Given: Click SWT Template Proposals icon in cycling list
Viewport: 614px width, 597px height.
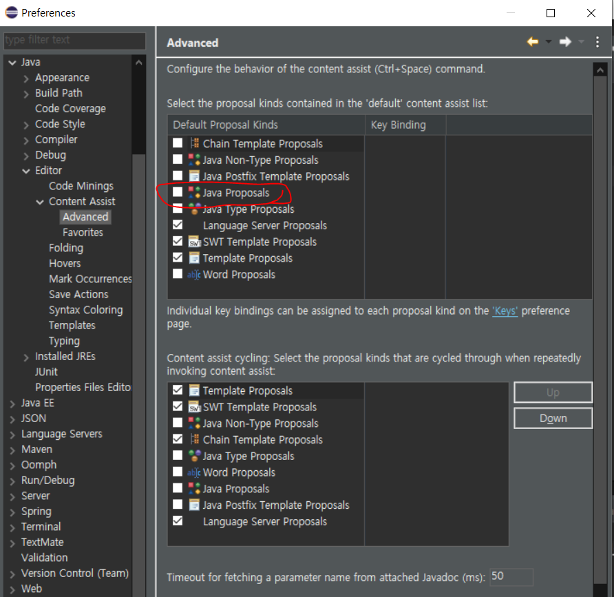Looking at the screenshot, I should coord(195,407).
